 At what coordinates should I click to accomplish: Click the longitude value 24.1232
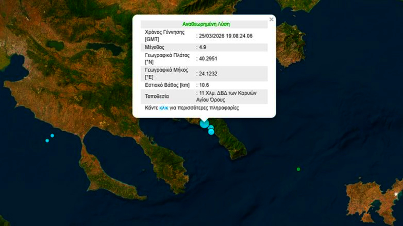(208, 74)
